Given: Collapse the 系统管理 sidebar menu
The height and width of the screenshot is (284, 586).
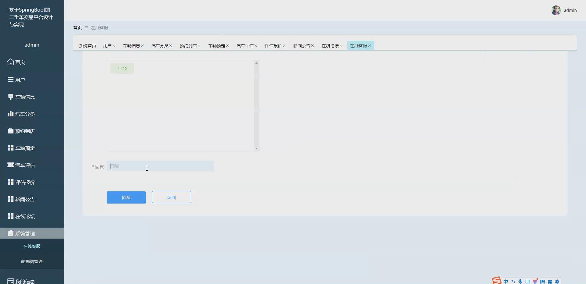Looking at the screenshot, I should coord(32,233).
